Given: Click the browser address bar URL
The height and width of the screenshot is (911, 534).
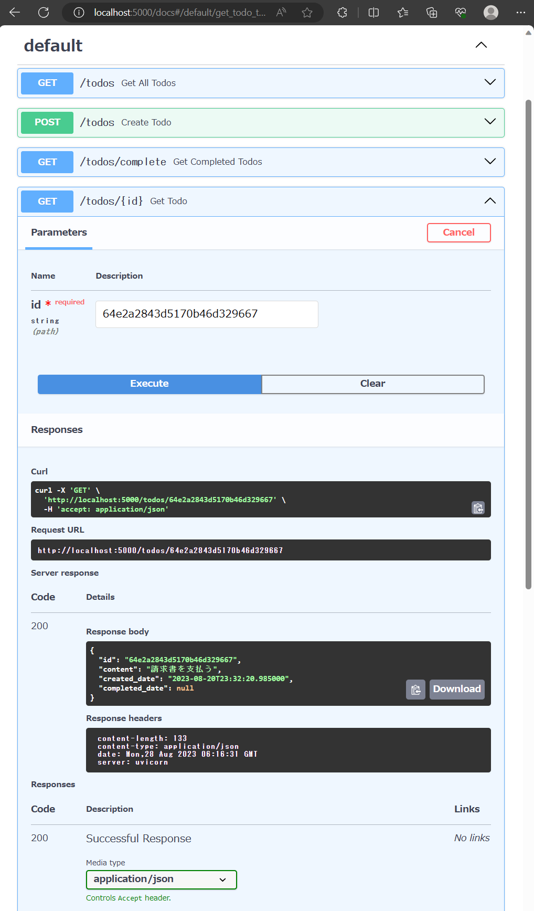Looking at the screenshot, I should click(x=179, y=13).
